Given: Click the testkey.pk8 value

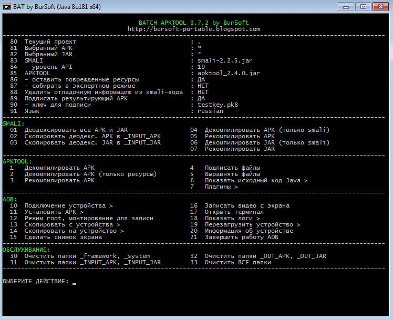Looking at the screenshot, I should point(218,105).
